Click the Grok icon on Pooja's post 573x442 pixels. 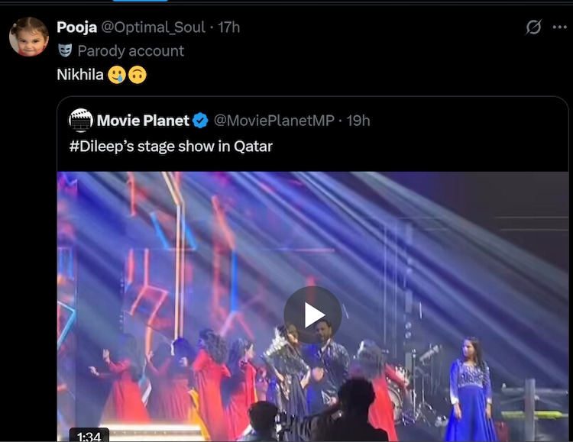click(534, 27)
